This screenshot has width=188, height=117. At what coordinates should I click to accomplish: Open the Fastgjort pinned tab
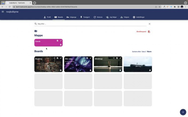coord(85,17)
